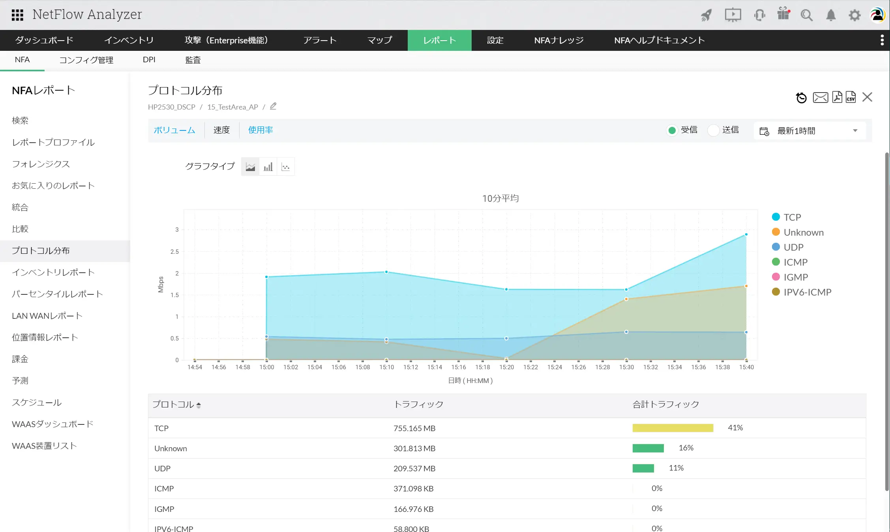Open the three-dot overflow menu
890x532 pixels.
pos(882,40)
